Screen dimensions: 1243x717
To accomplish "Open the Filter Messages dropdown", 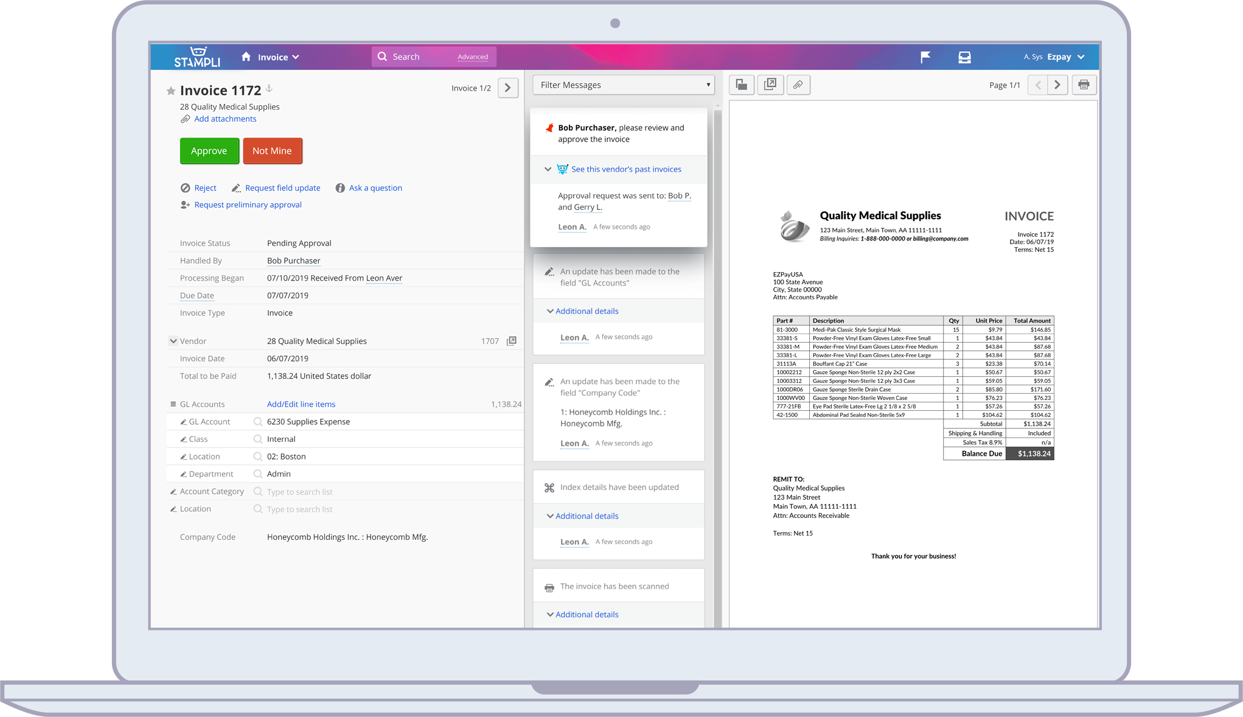I will coord(622,85).
